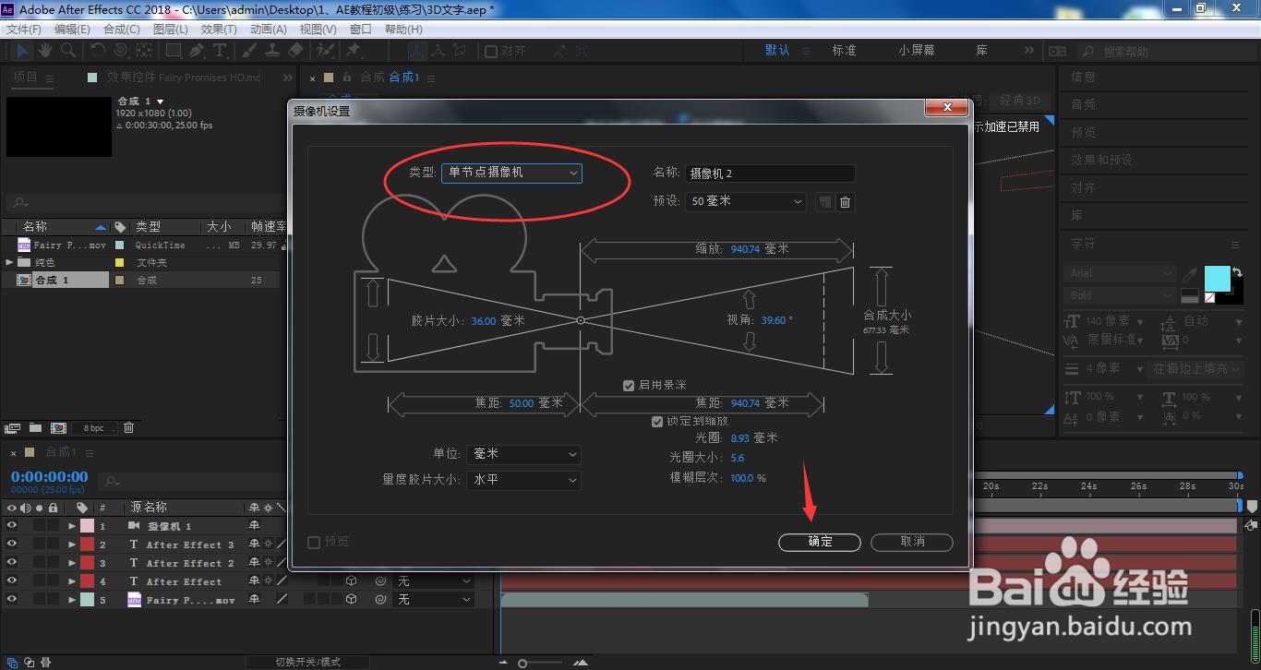Click 确定 to confirm camera settings
The height and width of the screenshot is (670, 1261).
click(x=820, y=542)
